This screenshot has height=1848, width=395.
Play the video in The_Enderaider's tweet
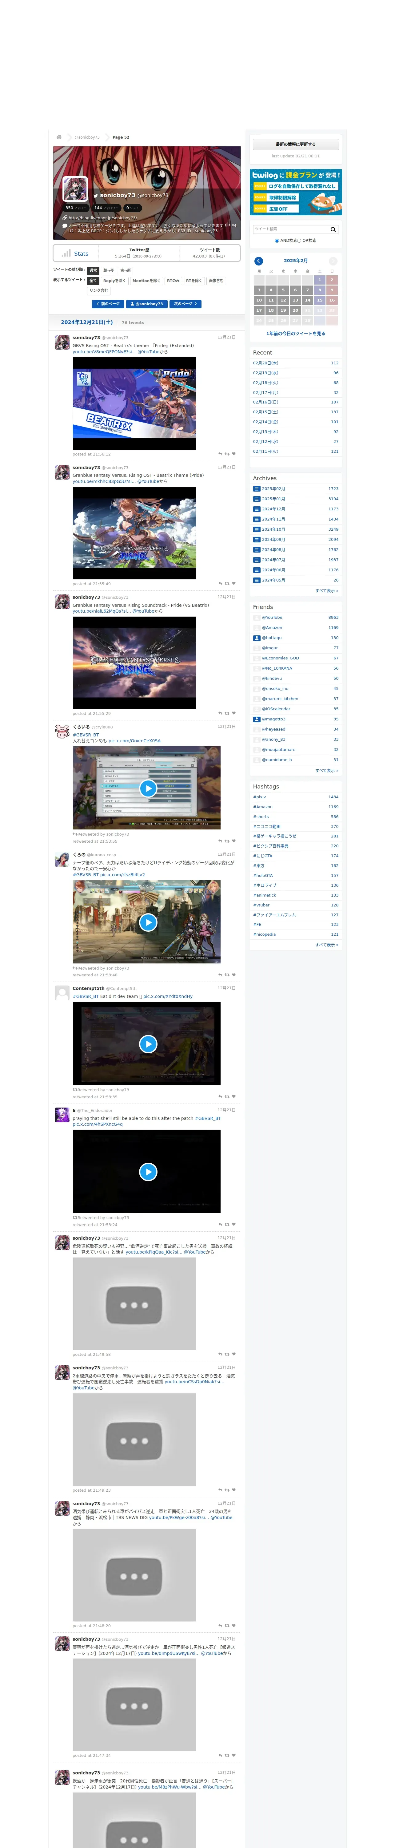(x=148, y=1172)
